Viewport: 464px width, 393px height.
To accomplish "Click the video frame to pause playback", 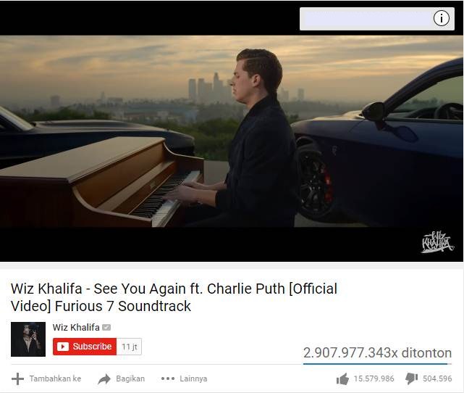I will [x=232, y=131].
